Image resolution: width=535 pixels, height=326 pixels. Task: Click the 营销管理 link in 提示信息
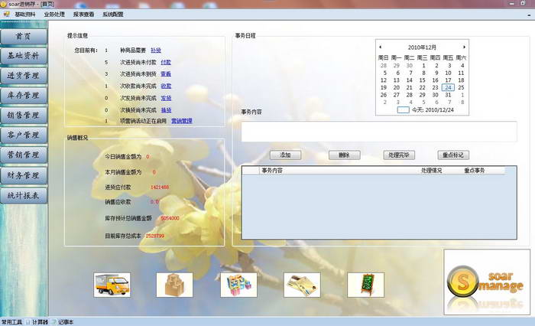[182, 121]
